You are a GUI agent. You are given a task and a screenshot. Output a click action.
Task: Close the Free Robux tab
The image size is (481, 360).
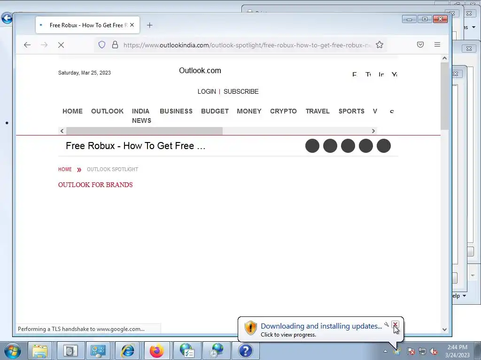[x=132, y=25]
